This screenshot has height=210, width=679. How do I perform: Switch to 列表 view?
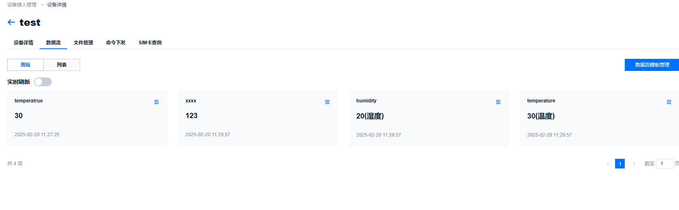(x=62, y=65)
